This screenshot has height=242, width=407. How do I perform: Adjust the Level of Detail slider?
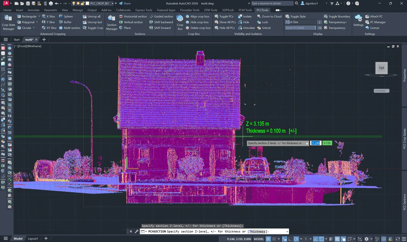click(x=300, y=28)
